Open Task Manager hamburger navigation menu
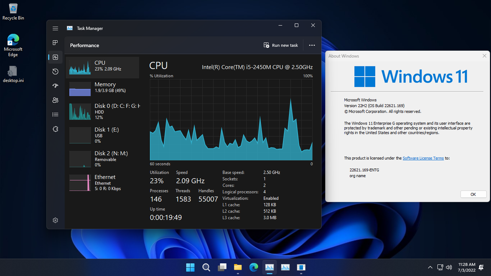491x276 pixels. tap(55, 28)
